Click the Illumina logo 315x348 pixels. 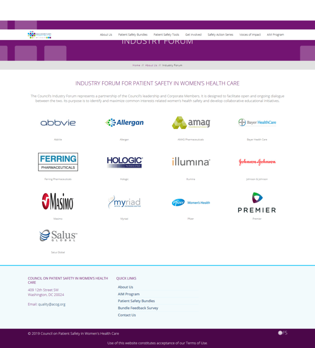[191, 162]
